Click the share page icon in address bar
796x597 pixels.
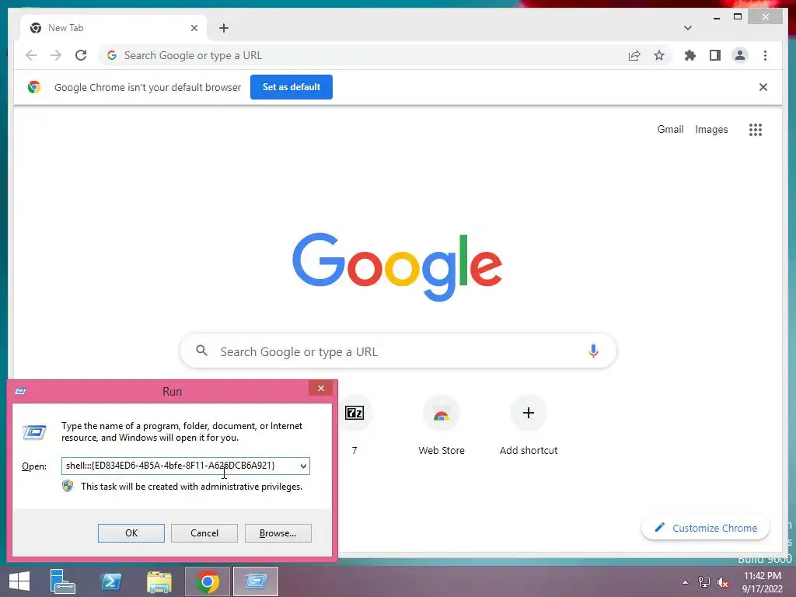click(634, 55)
